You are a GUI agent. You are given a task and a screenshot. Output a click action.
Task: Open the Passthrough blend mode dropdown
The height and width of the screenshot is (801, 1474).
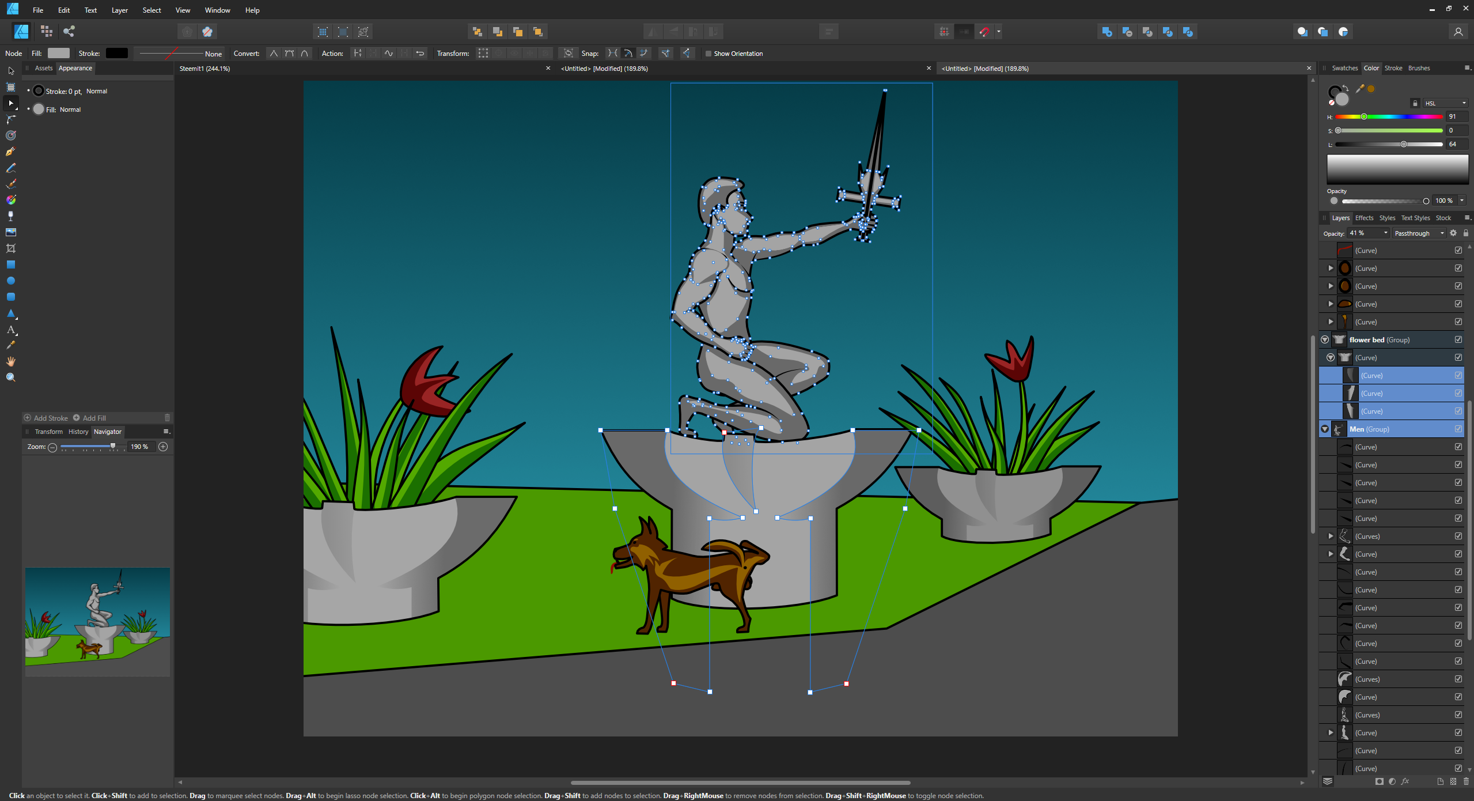pos(1420,233)
